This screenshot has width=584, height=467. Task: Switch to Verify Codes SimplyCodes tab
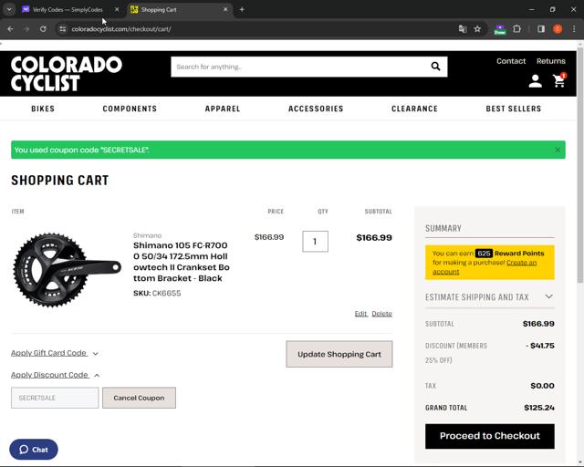[x=67, y=10]
